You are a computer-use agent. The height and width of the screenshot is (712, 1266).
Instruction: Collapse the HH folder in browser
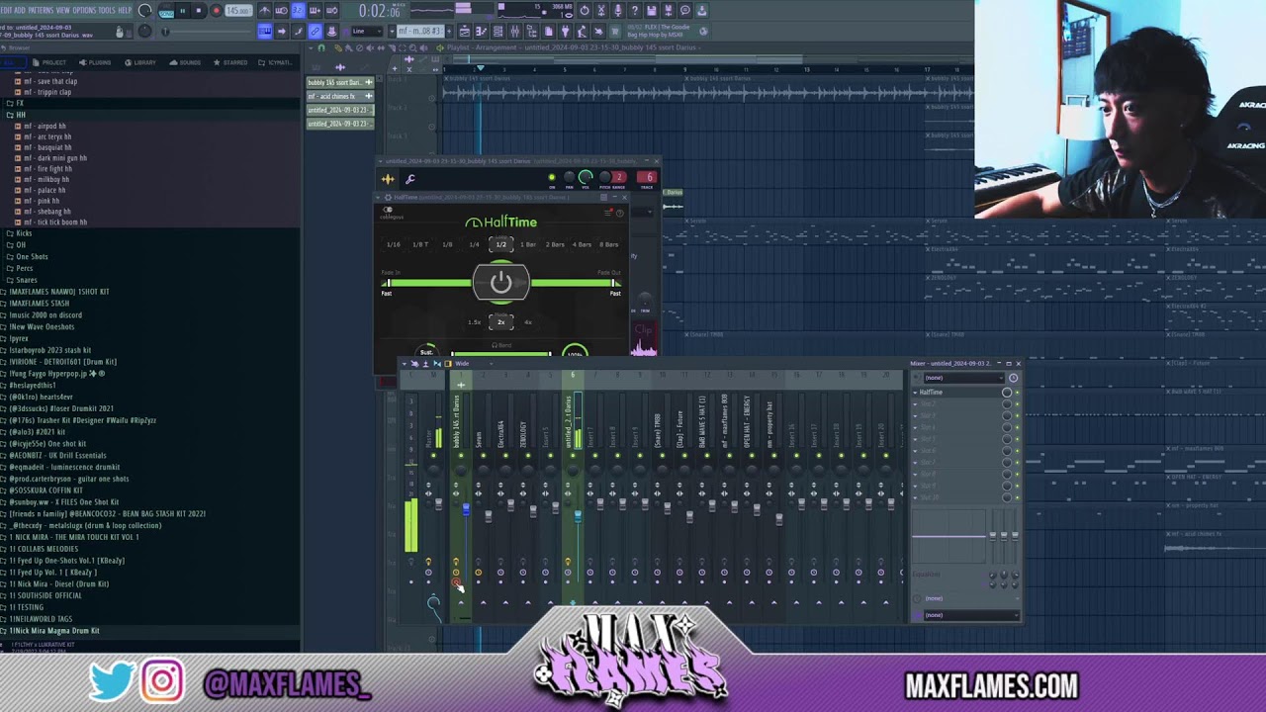point(16,115)
